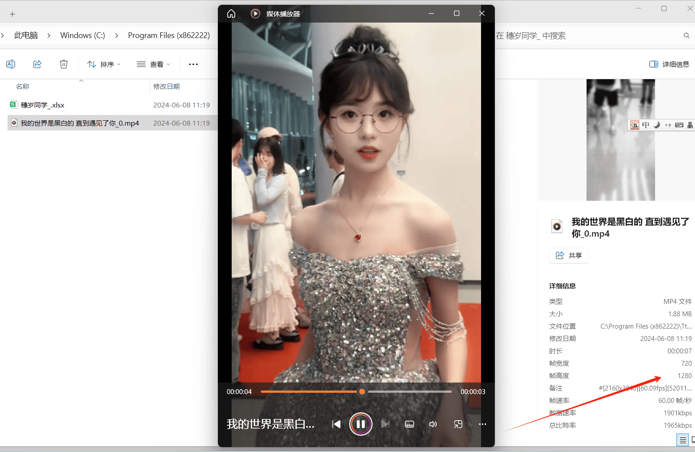Switch to details list view icon
The height and width of the screenshot is (452, 695).
click(683, 440)
